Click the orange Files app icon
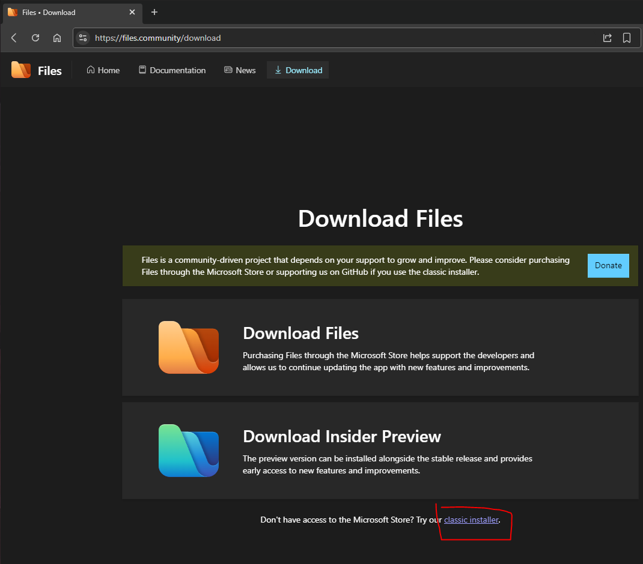This screenshot has height=564, width=643. click(x=189, y=347)
